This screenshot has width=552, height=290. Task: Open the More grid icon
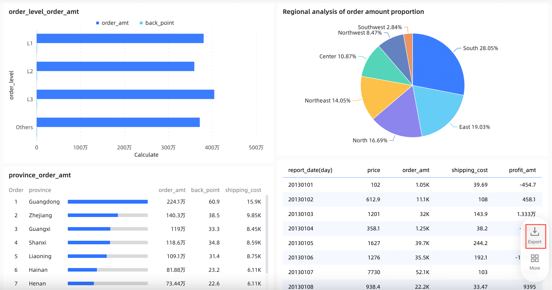pos(535,258)
